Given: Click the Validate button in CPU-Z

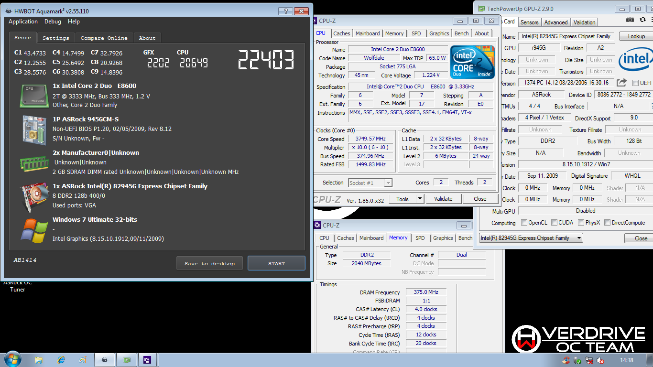Looking at the screenshot, I should click(443, 199).
